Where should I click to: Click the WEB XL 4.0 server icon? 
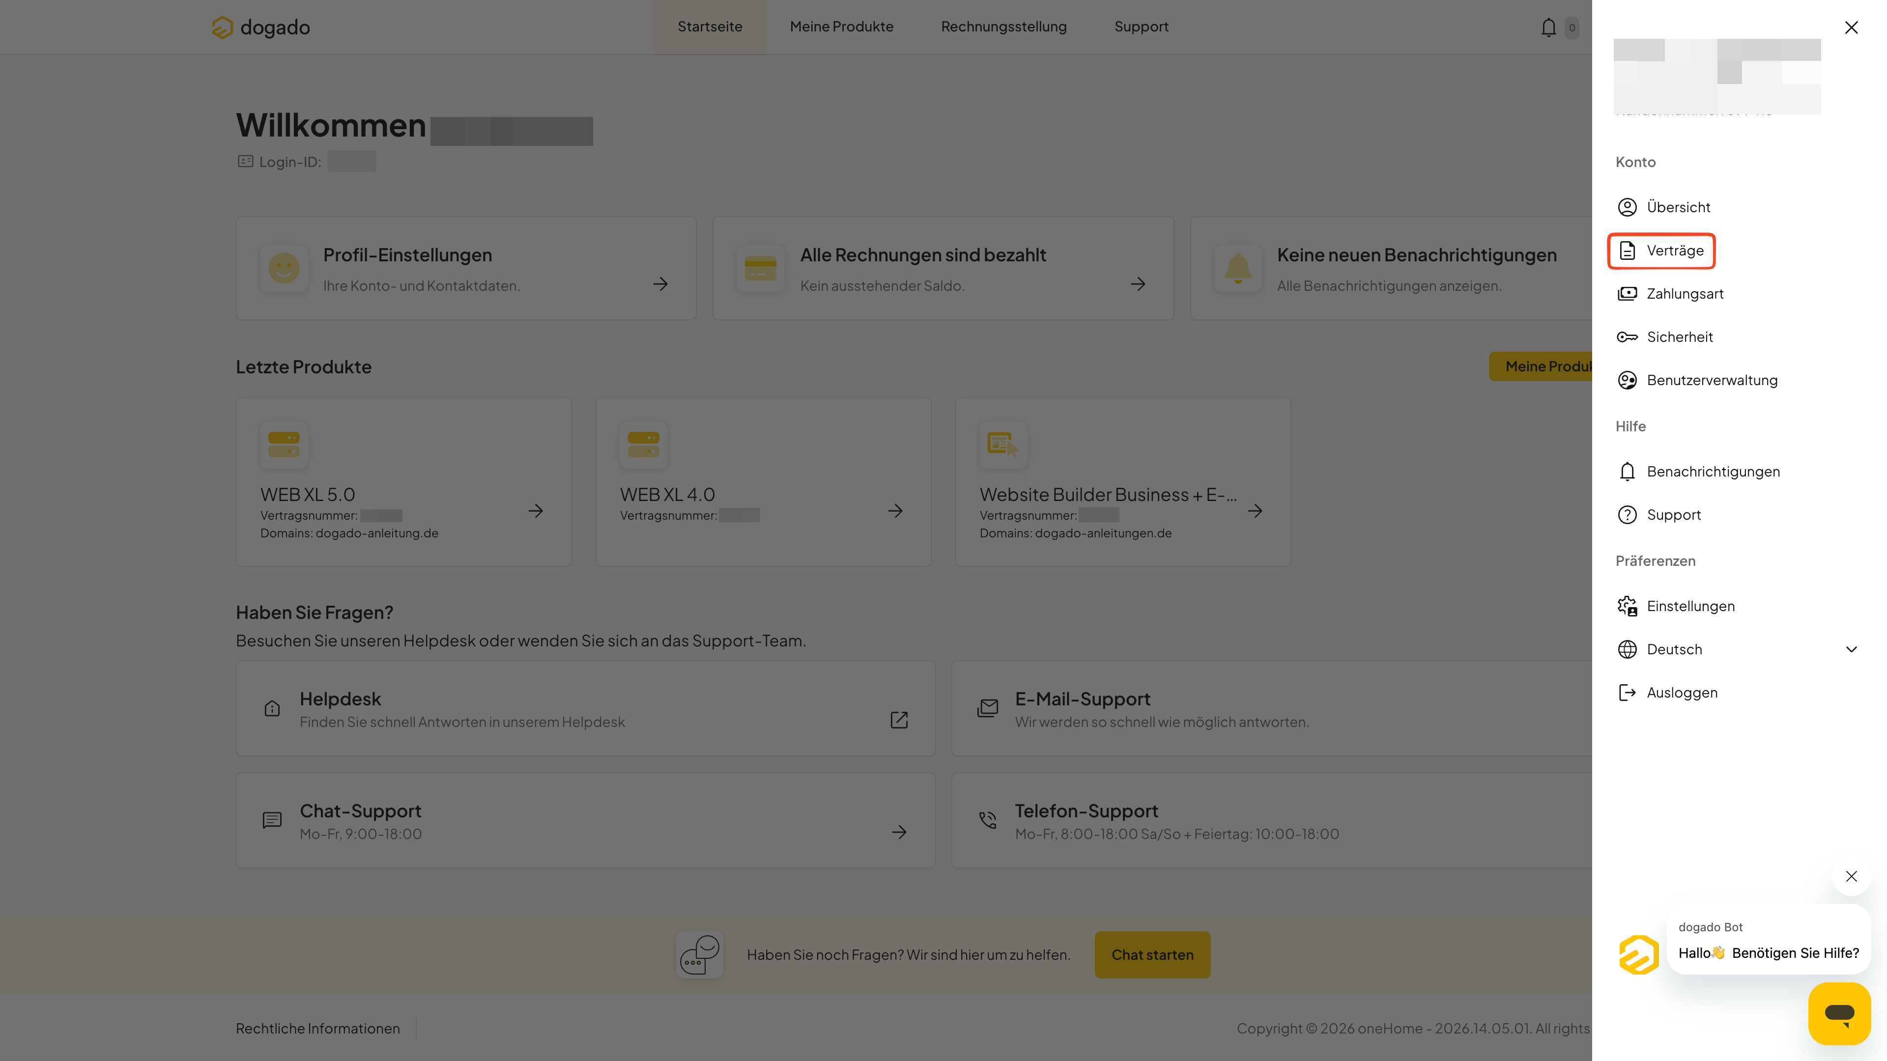pos(643,445)
